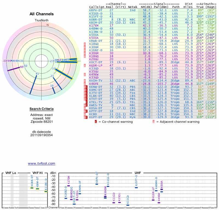The height and width of the screenshot is (210, 219).
Task: Click the K13RK-D marker in the VHF Hi chart
Action: pos(46,191)
